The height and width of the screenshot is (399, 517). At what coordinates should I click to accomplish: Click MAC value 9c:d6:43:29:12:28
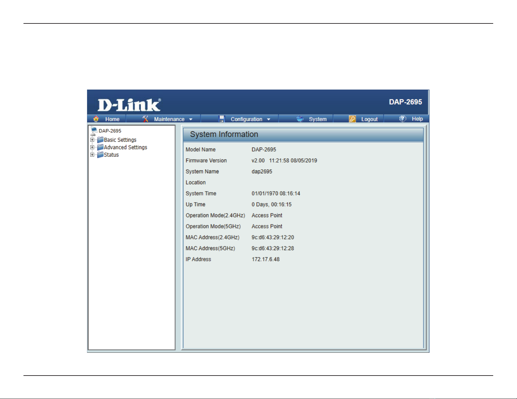pos(273,248)
